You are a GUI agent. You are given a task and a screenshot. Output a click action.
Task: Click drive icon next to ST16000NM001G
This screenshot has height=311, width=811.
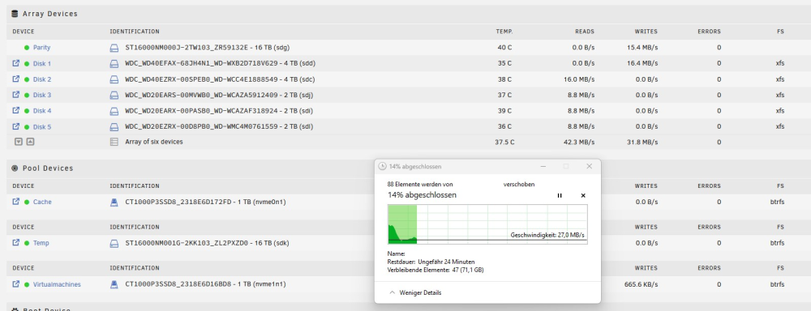(114, 243)
